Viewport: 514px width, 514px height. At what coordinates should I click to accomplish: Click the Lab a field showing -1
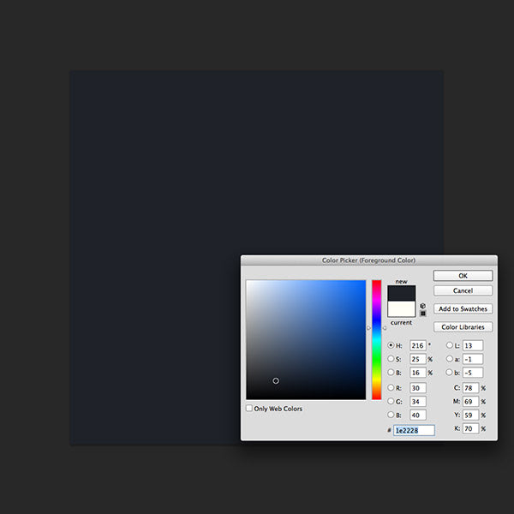(473, 359)
